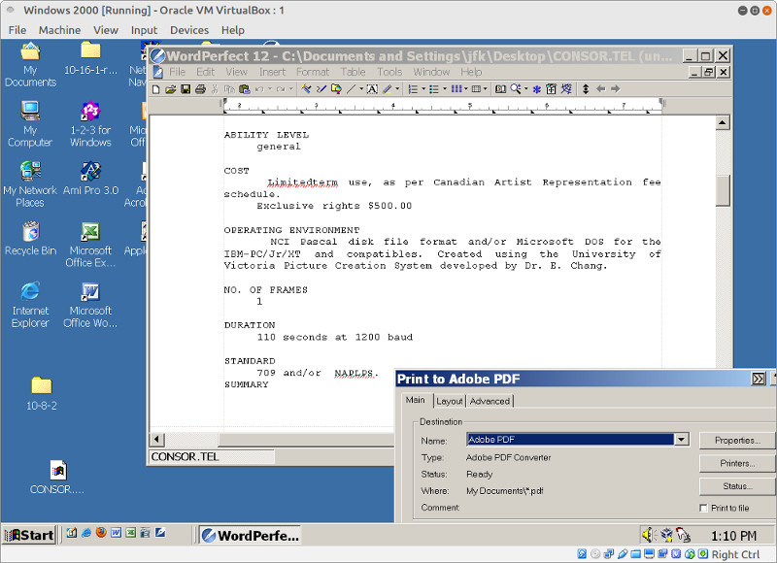Open the Windows Start menu
Screen dimensions: 777x563
[29, 535]
